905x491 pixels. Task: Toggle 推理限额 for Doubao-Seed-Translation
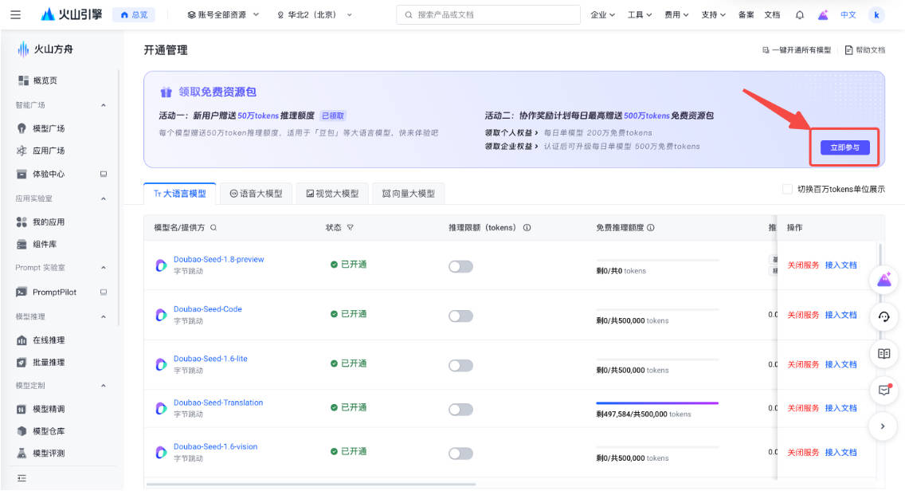[460, 410]
